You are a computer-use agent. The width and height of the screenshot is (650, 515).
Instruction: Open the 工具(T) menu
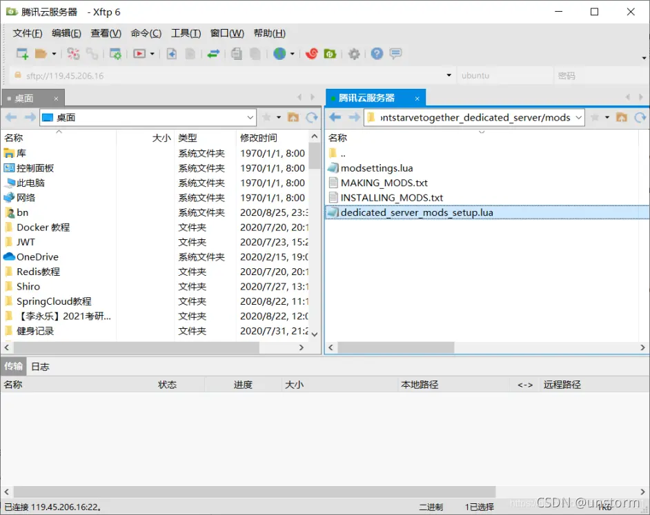[186, 33]
